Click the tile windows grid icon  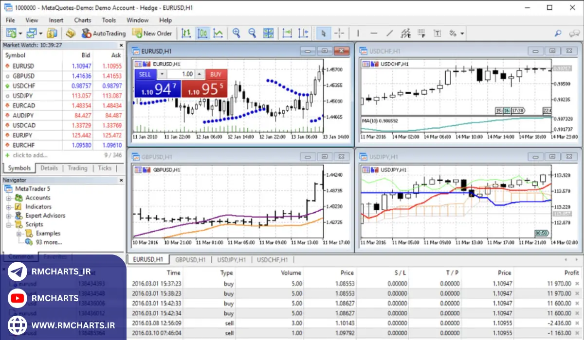(269, 34)
